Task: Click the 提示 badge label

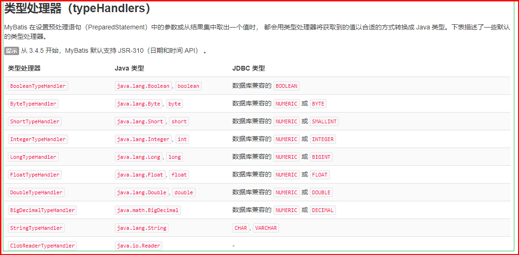Action: 12,51
